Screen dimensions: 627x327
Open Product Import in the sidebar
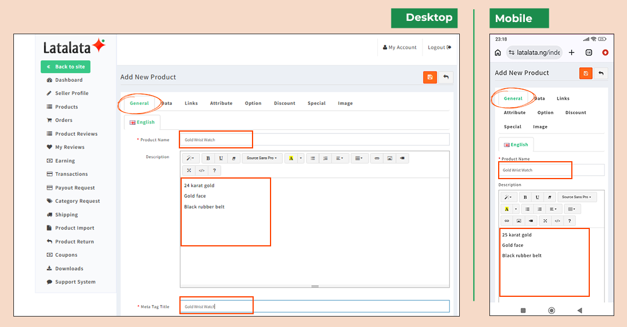[70, 228]
